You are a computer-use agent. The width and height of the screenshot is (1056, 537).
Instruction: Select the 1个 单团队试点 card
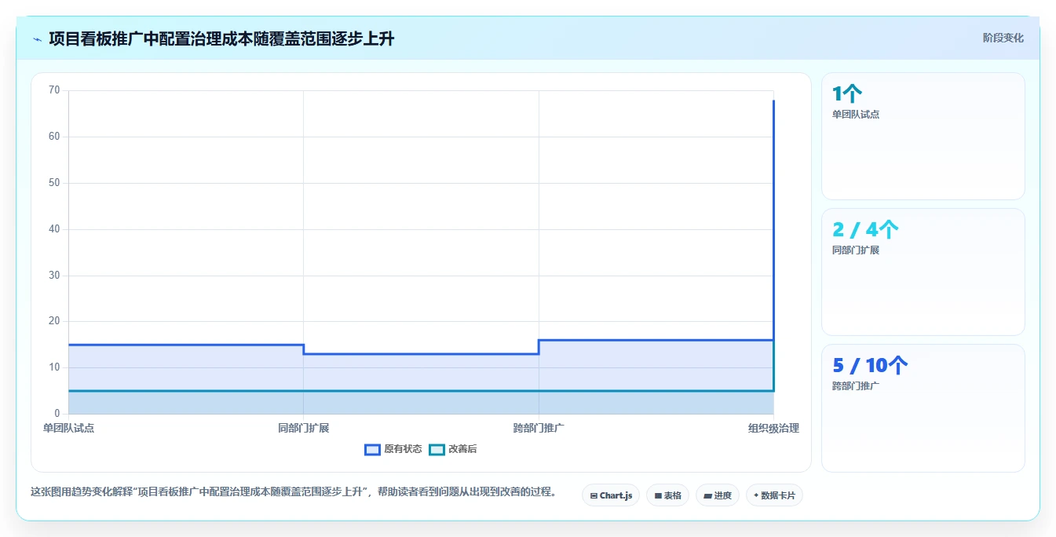click(x=923, y=136)
